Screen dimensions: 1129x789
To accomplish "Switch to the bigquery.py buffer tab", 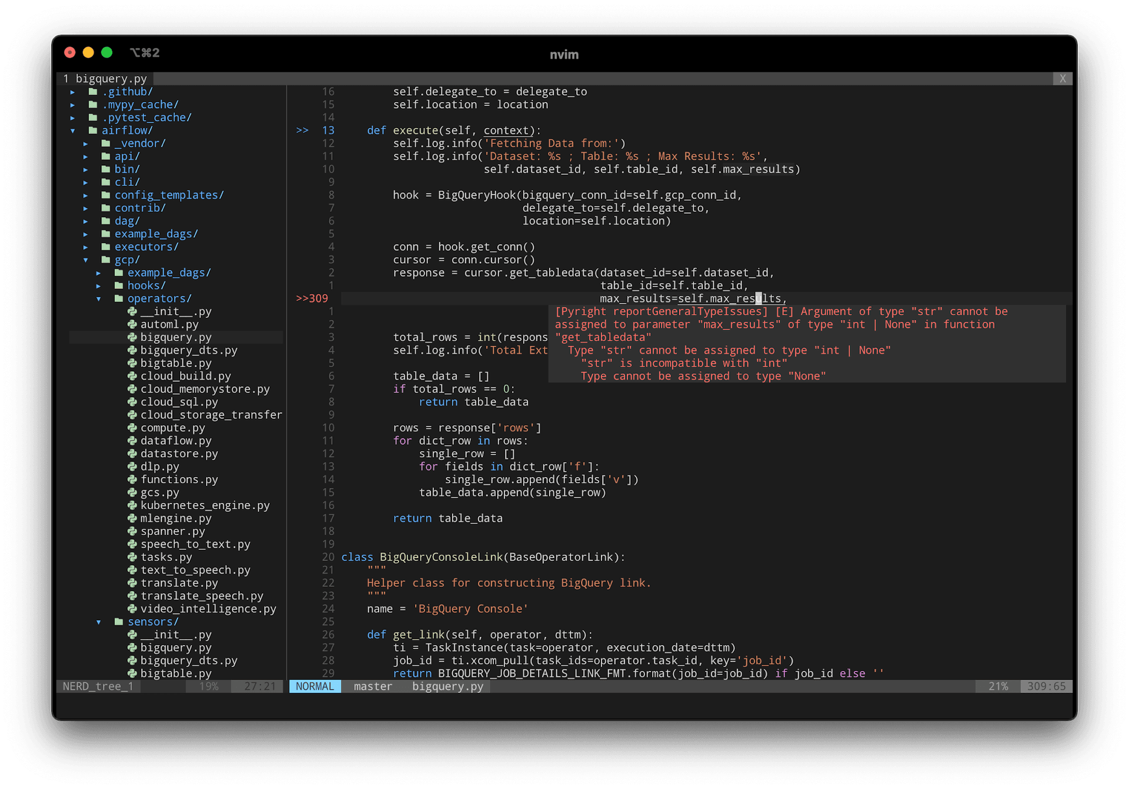I will tap(106, 78).
